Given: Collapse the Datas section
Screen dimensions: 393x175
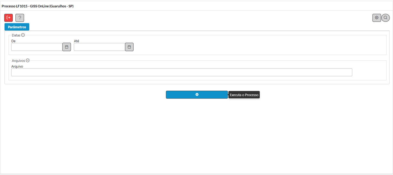Looking at the screenshot, I should [23, 35].
